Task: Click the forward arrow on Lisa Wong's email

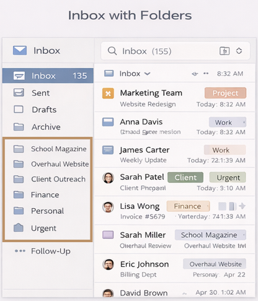Action: point(242,206)
